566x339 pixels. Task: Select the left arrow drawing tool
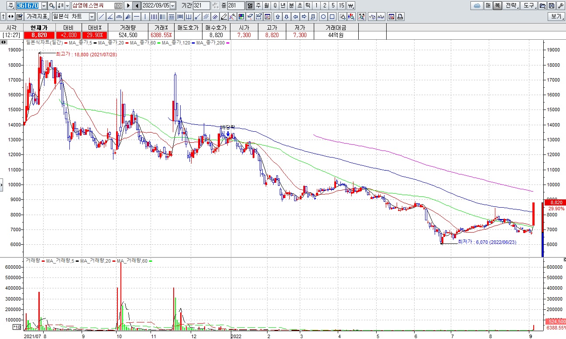(295, 17)
